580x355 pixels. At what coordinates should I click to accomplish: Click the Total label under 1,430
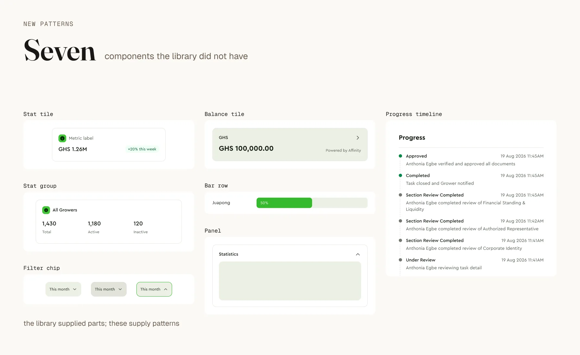pyautogui.click(x=47, y=232)
